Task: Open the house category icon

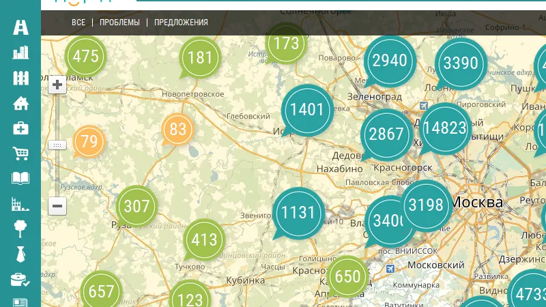Action: (x=20, y=103)
